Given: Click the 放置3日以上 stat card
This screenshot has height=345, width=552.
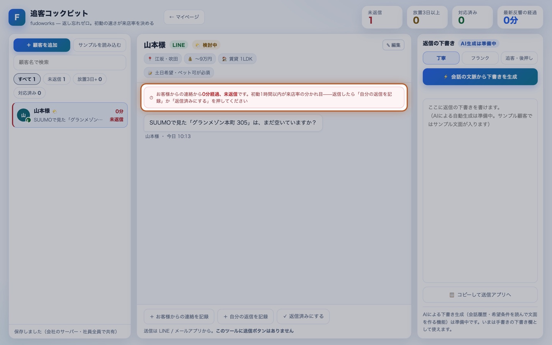Looking at the screenshot, I should (427, 17).
